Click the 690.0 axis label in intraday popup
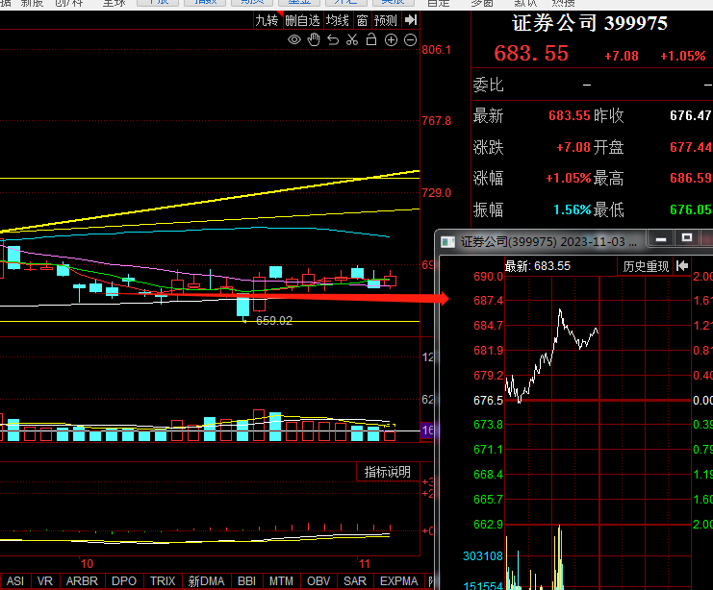Screen dimensions: 713x590 489,277
